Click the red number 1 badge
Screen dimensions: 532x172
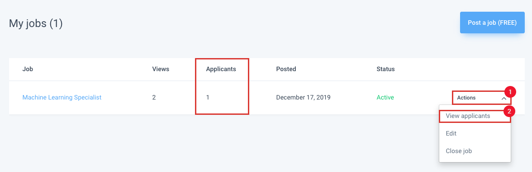(510, 91)
